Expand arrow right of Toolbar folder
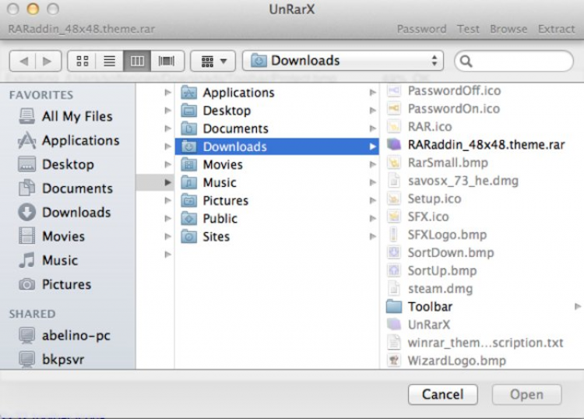The image size is (584, 419). pos(578,307)
